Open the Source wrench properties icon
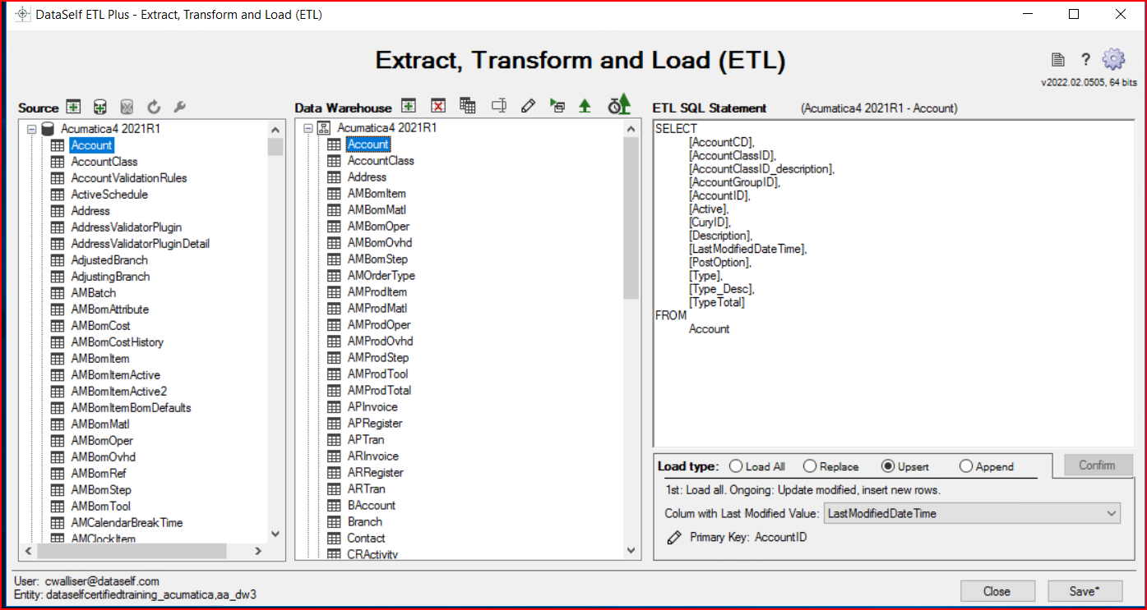Image resolution: width=1147 pixels, height=610 pixels. (x=179, y=107)
